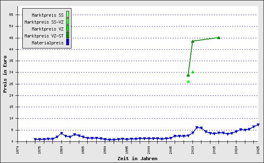The height and width of the screenshot is (163, 264).
Task: Click the Marktpreis SS legend color swatch
Action: pos(67,14)
